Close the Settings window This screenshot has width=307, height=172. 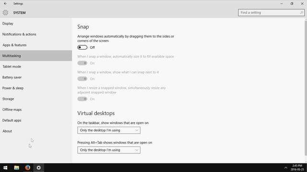[302, 3]
